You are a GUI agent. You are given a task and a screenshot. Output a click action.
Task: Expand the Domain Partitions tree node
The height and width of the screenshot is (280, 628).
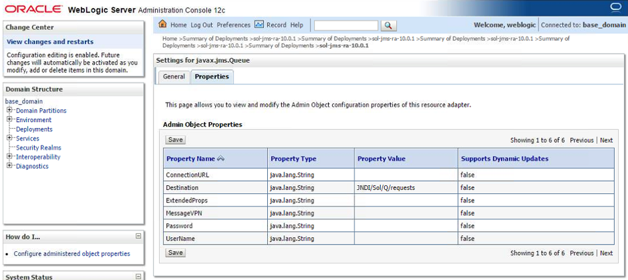tap(10, 111)
